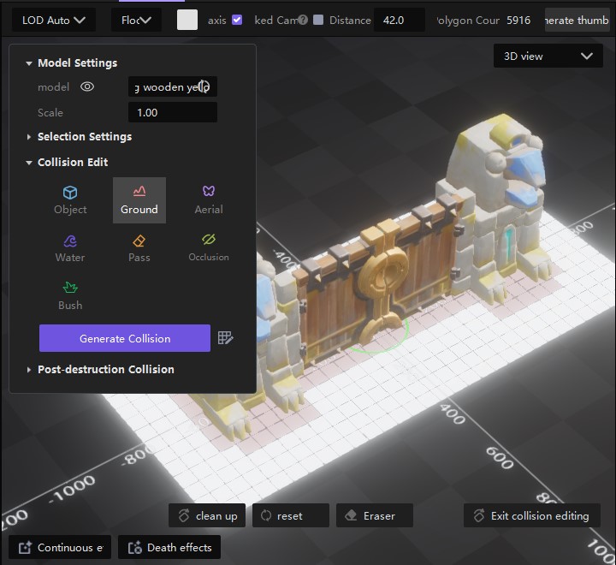The width and height of the screenshot is (616, 565).
Task: Open the LOD Auto dropdown
Action: pyautogui.click(x=54, y=20)
